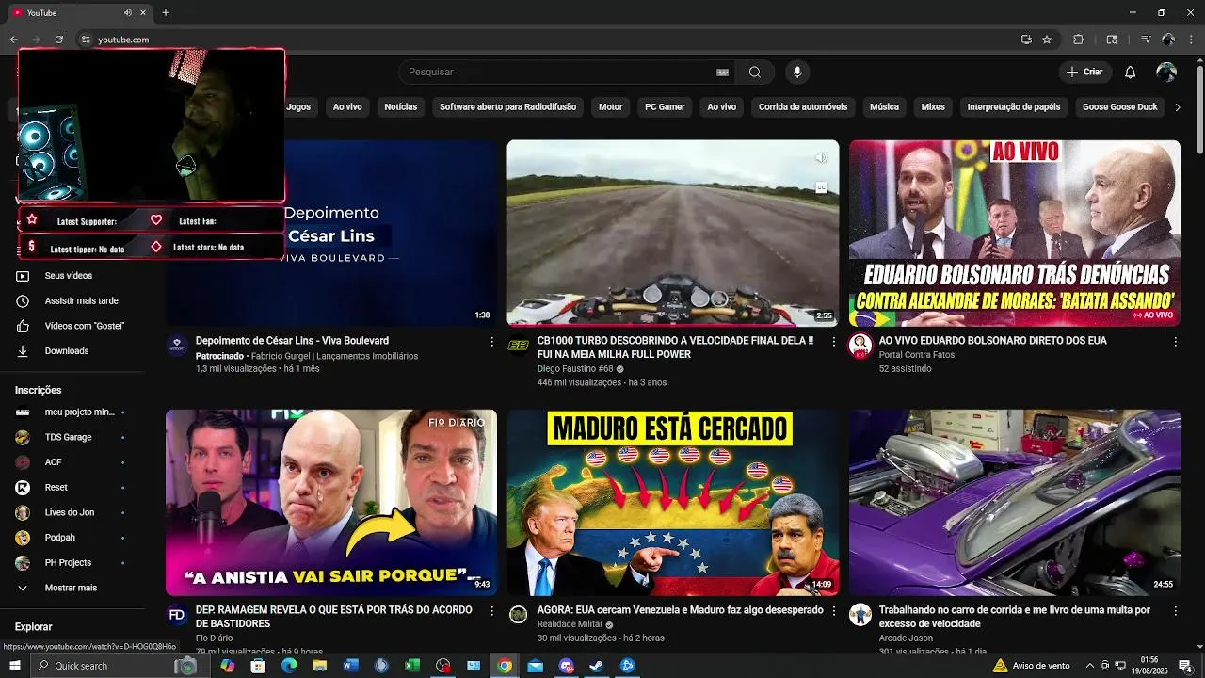Open Chrome media controls icon
This screenshot has width=1205, height=678.
(1146, 40)
